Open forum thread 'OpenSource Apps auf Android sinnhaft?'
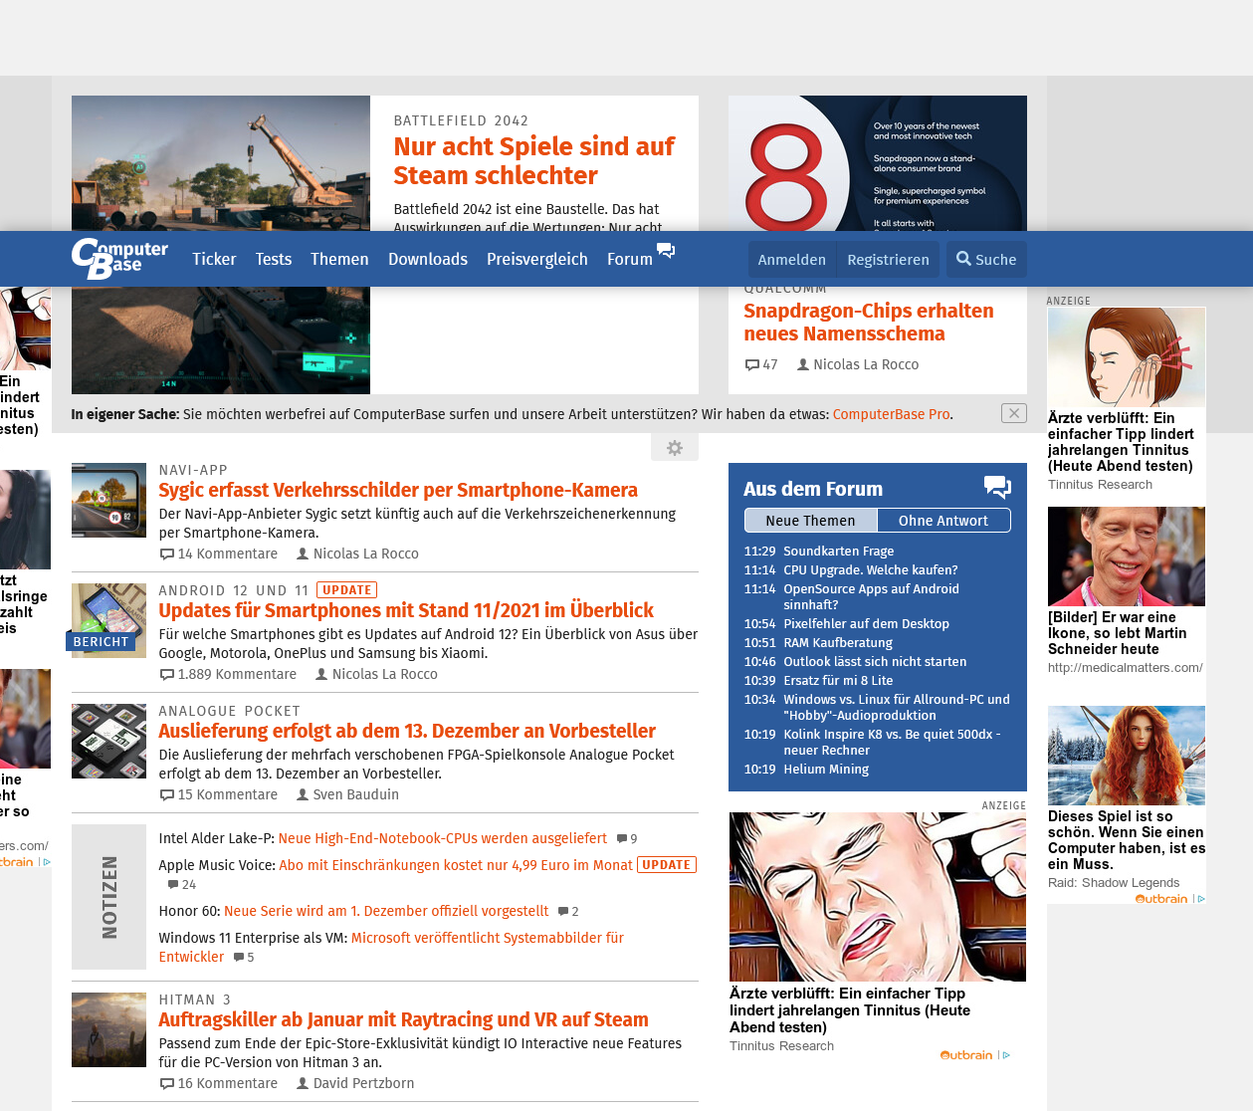 (x=871, y=596)
